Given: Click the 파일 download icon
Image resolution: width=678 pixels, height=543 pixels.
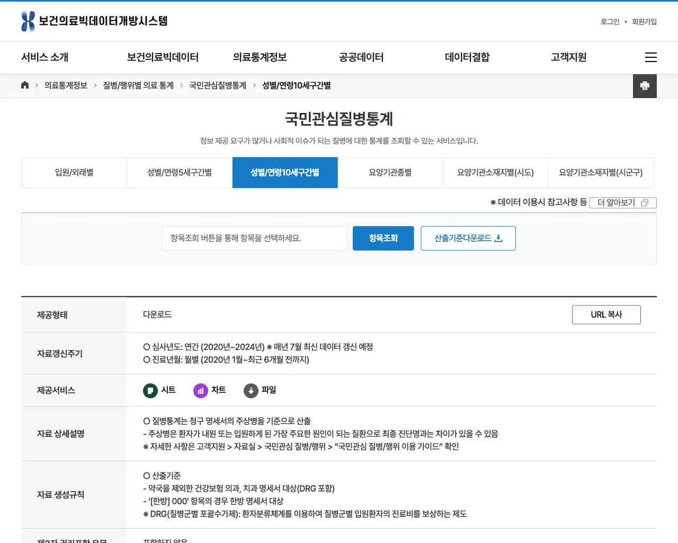Looking at the screenshot, I should (x=251, y=391).
